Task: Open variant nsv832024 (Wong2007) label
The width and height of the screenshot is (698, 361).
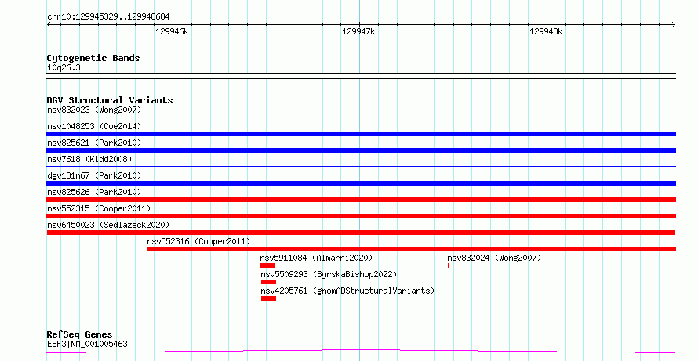Action: point(494,258)
